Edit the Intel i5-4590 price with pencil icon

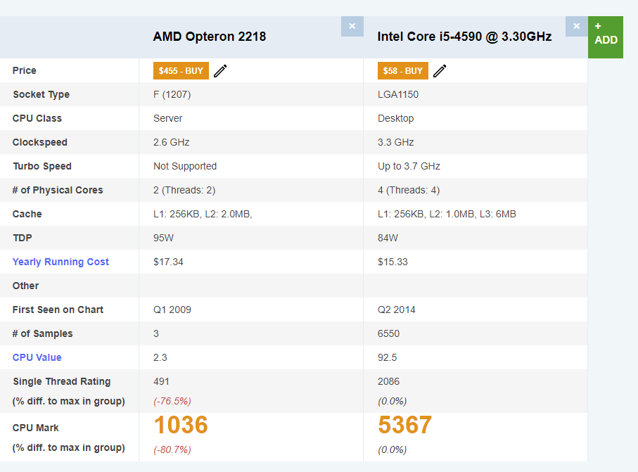[440, 71]
